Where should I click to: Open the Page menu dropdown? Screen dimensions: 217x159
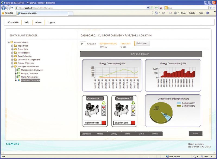tap(184, 13)
